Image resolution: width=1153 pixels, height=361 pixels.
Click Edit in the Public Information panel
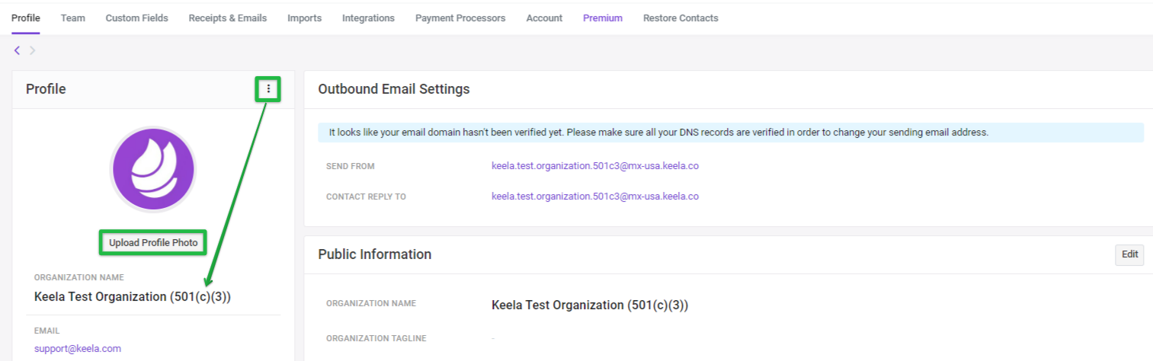(1129, 255)
